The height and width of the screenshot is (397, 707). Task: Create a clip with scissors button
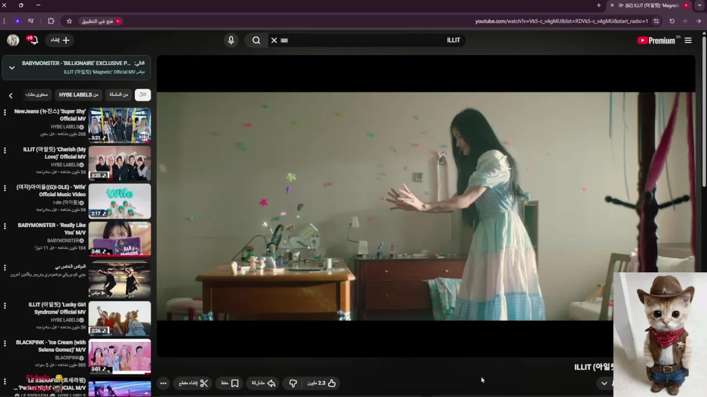(x=193, y=383)
